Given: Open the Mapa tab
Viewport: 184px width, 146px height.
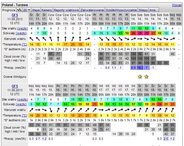Looking at the screenshot, I should [36, 10].
